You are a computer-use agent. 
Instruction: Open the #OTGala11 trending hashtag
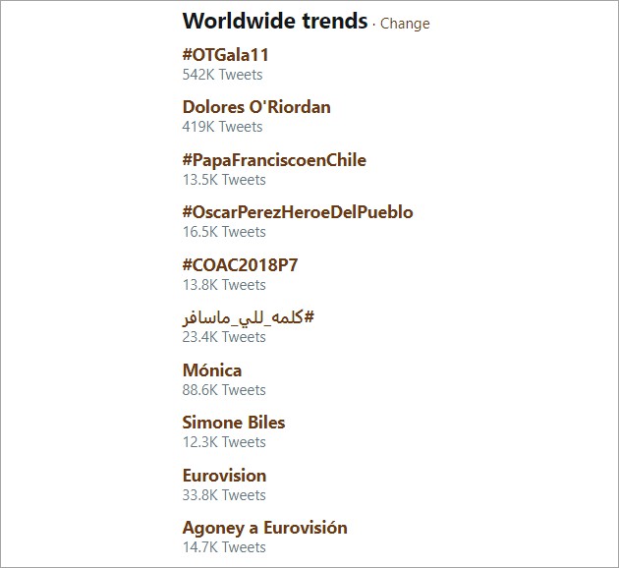(x=225, y=54)
